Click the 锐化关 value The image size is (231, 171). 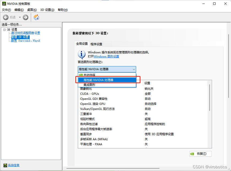149,89
